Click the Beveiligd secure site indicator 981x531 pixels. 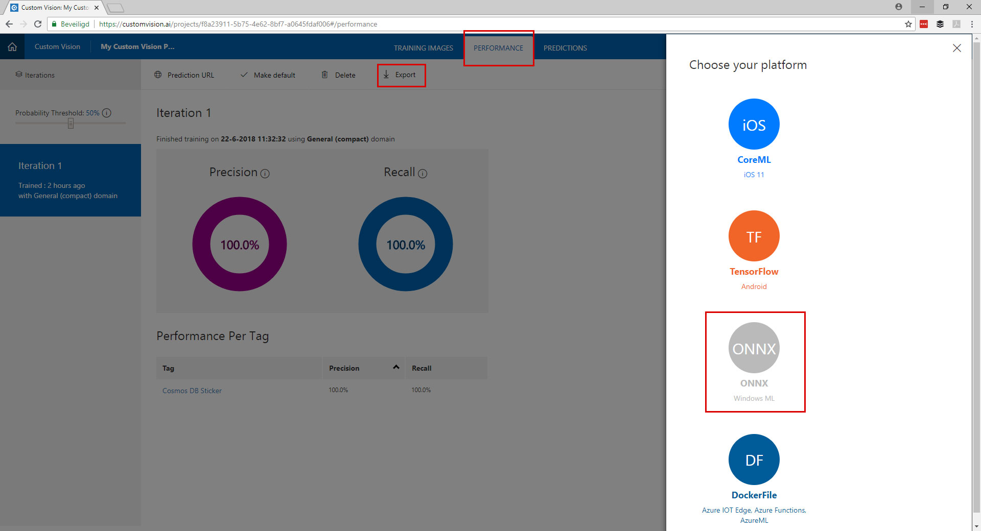click(71, 24)
